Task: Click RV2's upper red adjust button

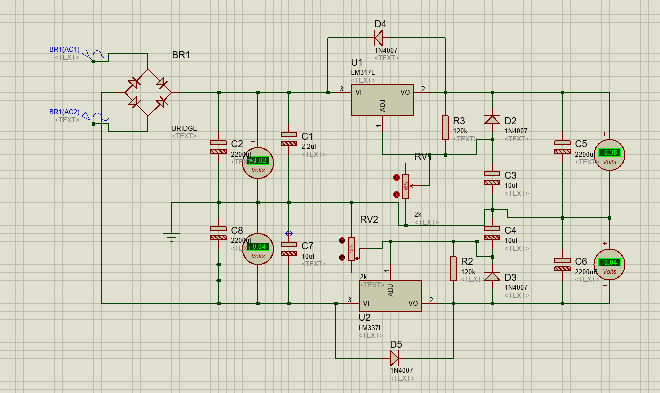Action: point(342,241)
